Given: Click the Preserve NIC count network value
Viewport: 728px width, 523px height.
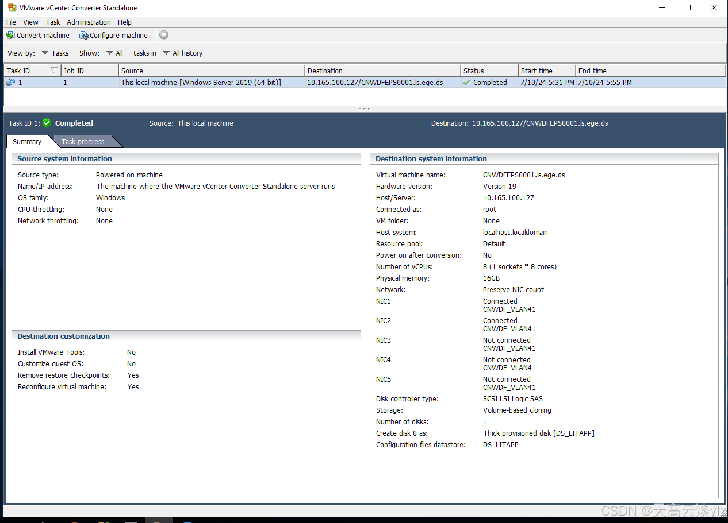Looking at the screenshot, I should [x=514, y=289].
